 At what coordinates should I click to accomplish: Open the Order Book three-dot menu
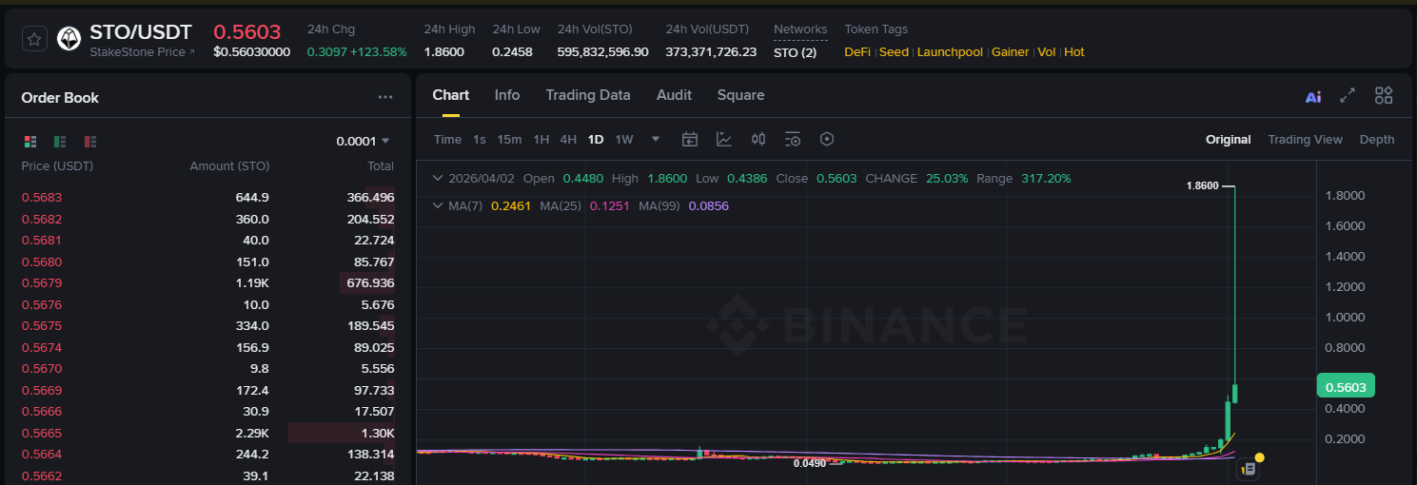pyautogui.click(x=385, y=97)
